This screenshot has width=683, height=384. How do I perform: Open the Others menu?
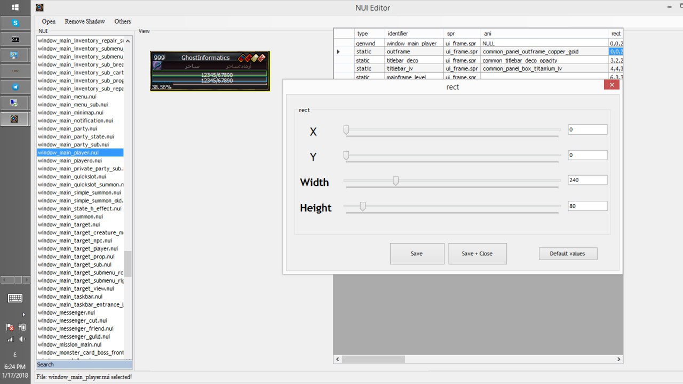(x=122, y=21)
